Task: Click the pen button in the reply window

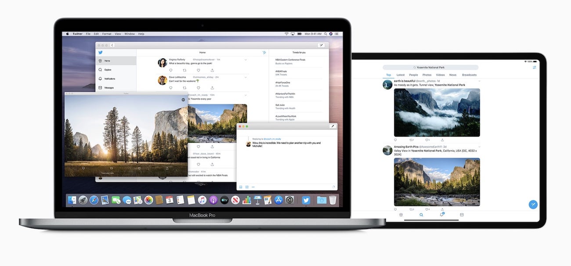Action: [333, 126]
